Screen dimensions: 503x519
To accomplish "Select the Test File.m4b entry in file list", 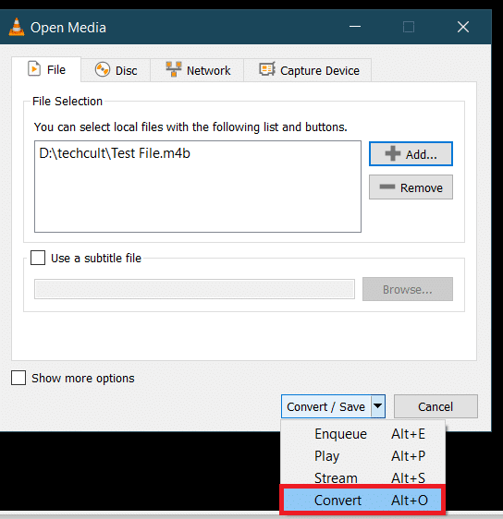I will [115, 153].
